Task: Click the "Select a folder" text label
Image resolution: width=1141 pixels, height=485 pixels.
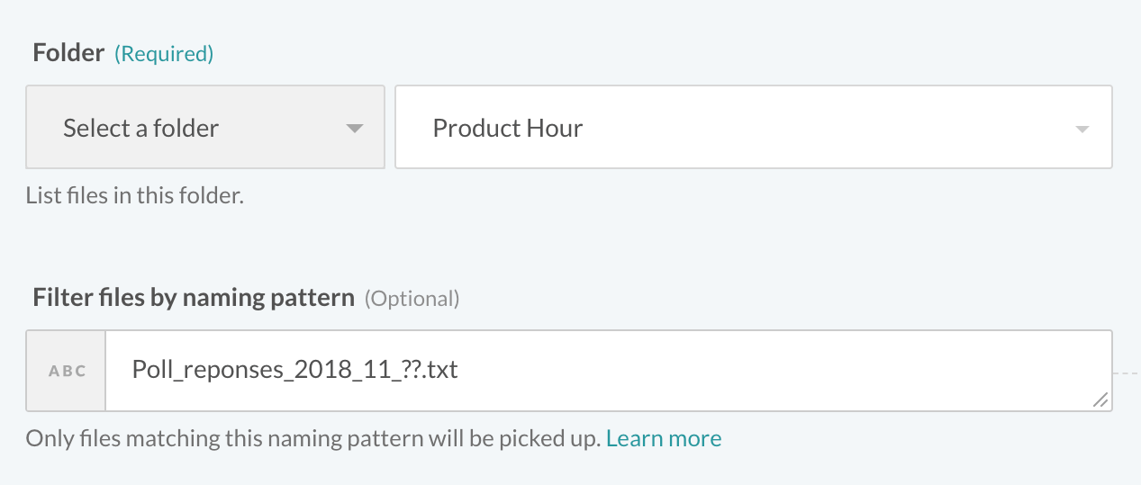Action: tap(140, 129)
